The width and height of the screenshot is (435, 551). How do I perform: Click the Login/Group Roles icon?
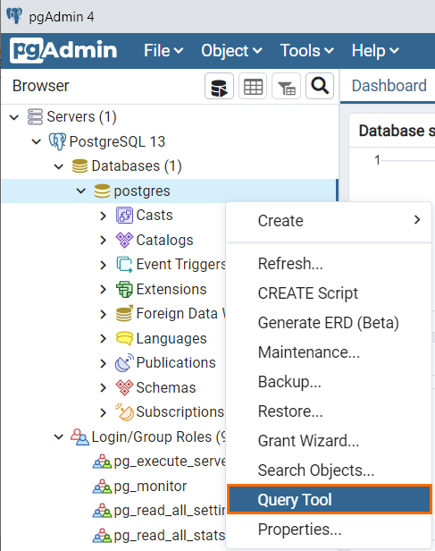[x=79, y=437]
